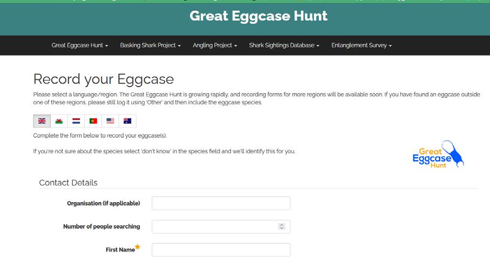Select the UK flag region button
490x262 pixels.
coord(42,121)
